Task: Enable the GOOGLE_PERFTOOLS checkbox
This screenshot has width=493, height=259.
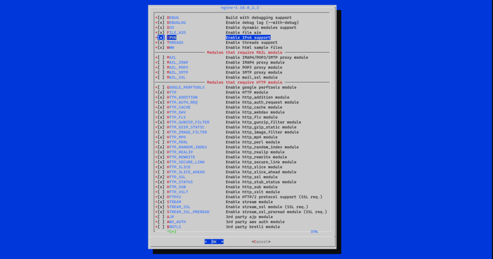Action: pyautogui.click(x=161, y=87)
